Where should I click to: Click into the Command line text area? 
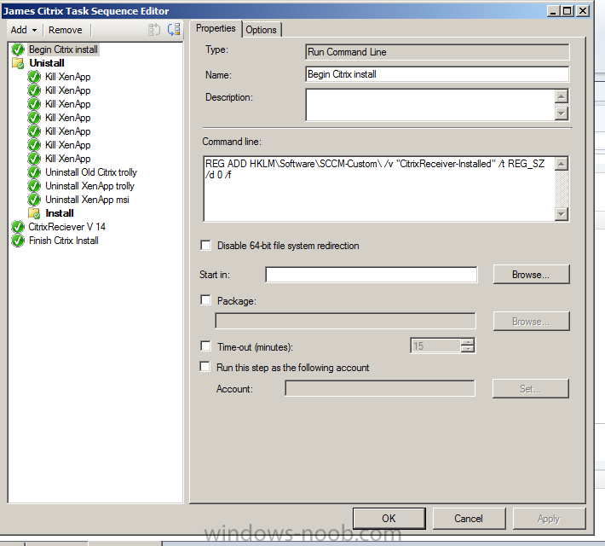tap(379, 189)
